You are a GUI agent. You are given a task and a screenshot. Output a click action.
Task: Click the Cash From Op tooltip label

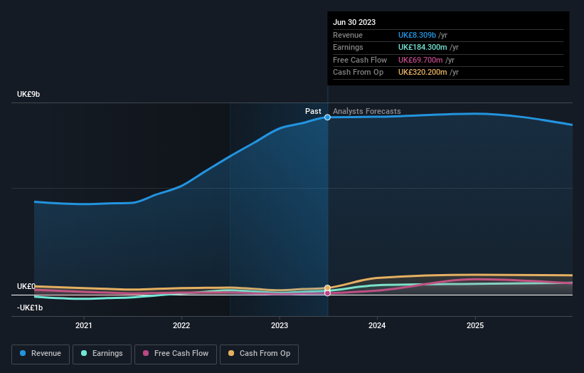coord(358,73)
